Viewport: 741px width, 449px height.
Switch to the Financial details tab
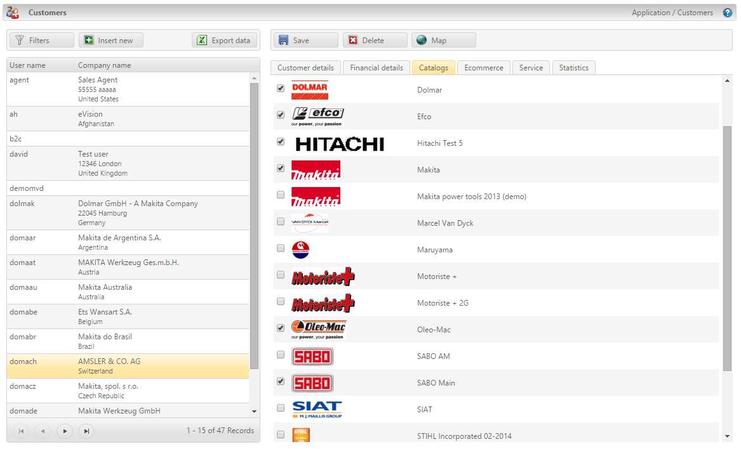point(376,67)
